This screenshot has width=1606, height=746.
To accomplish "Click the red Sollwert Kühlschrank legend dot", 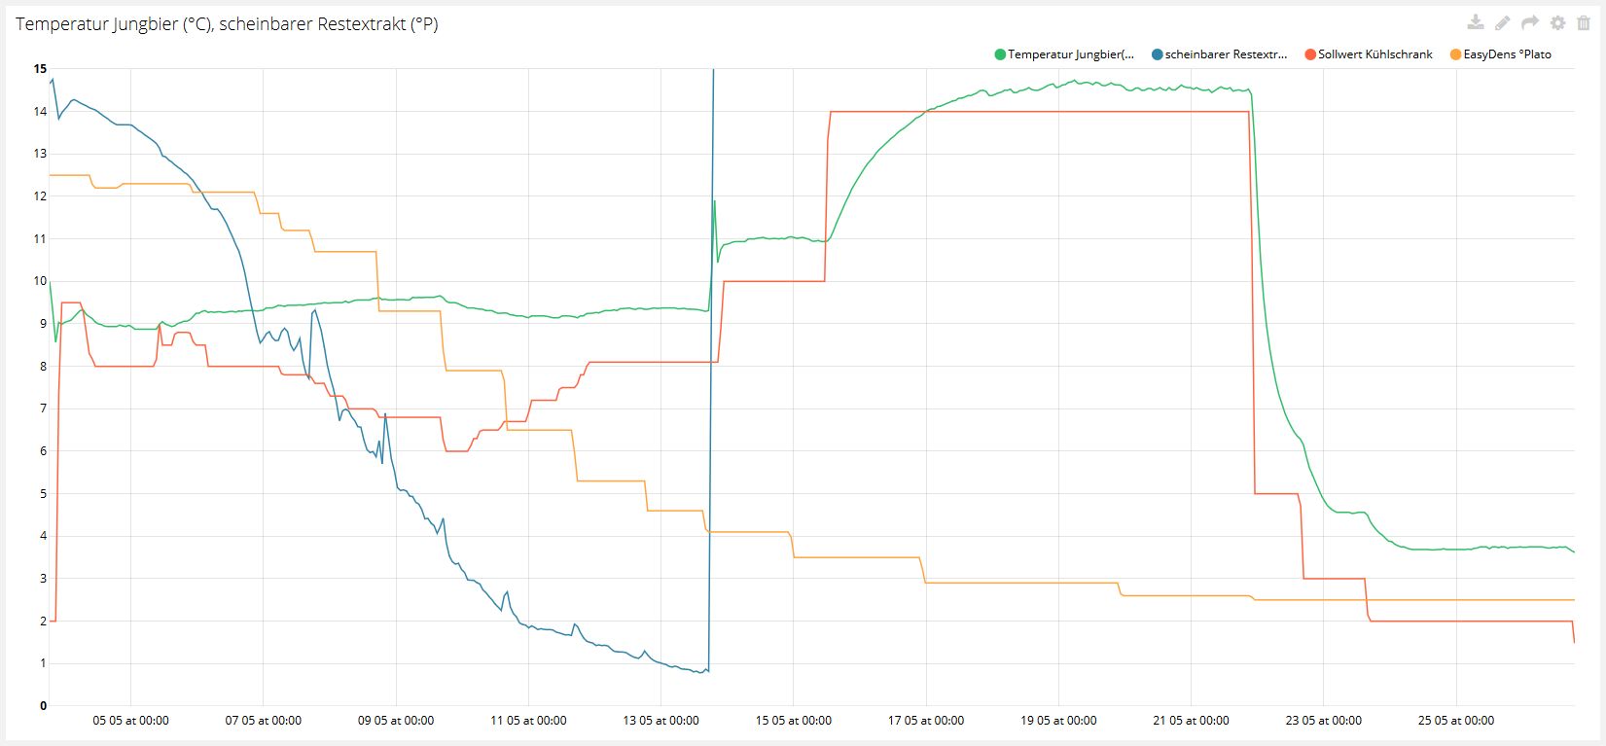I will (x=1310, y=54).
